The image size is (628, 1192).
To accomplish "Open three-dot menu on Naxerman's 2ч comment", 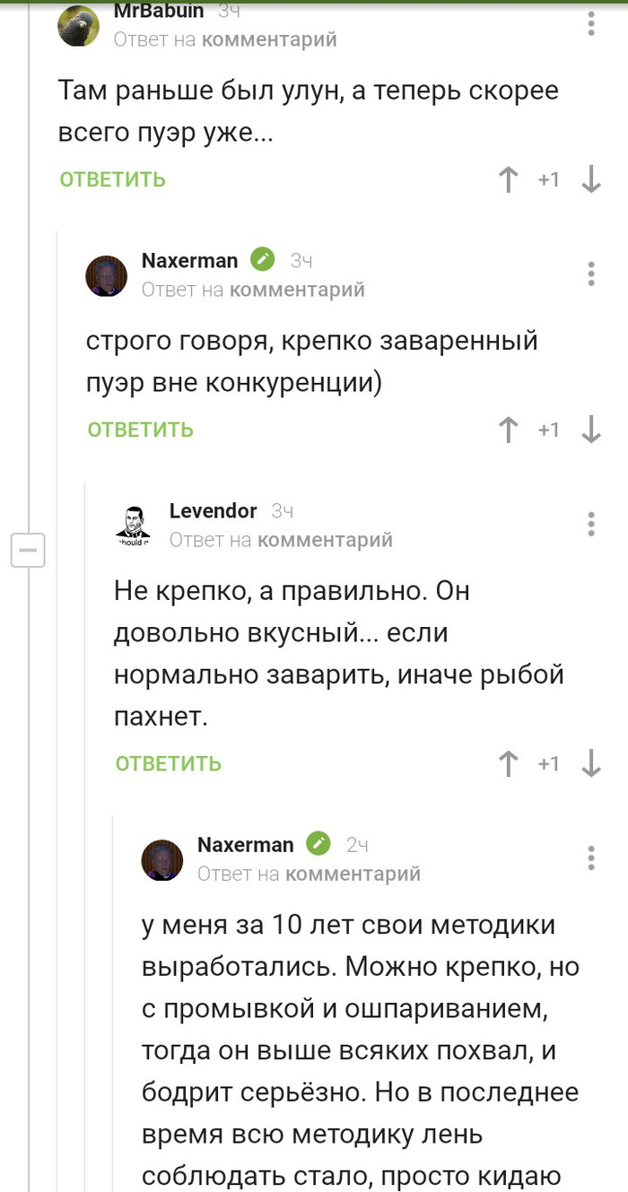I will point(591,857).
